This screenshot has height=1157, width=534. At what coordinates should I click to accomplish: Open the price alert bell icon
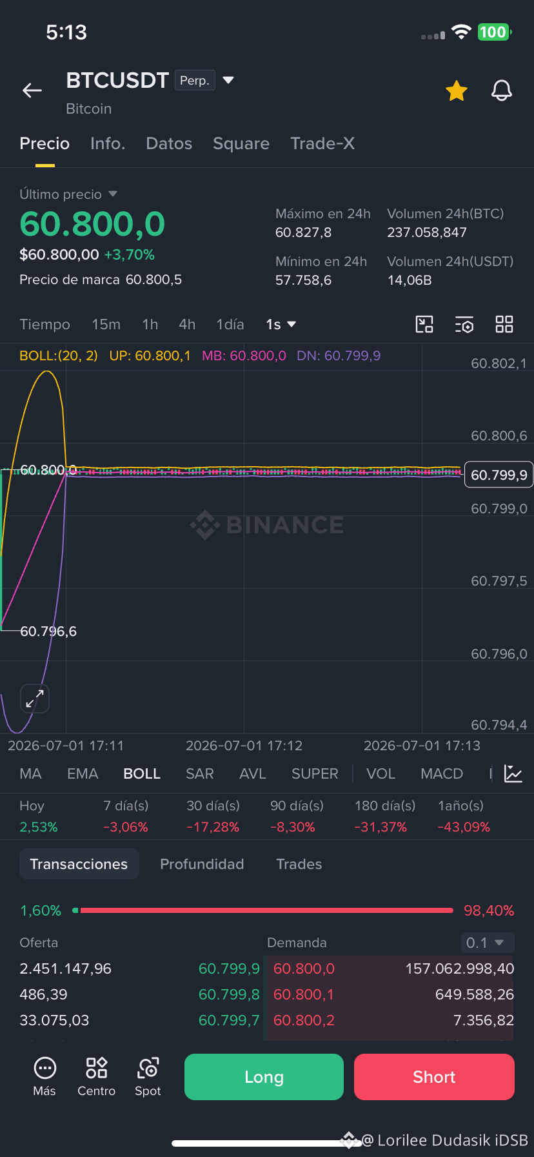(502, 91)
